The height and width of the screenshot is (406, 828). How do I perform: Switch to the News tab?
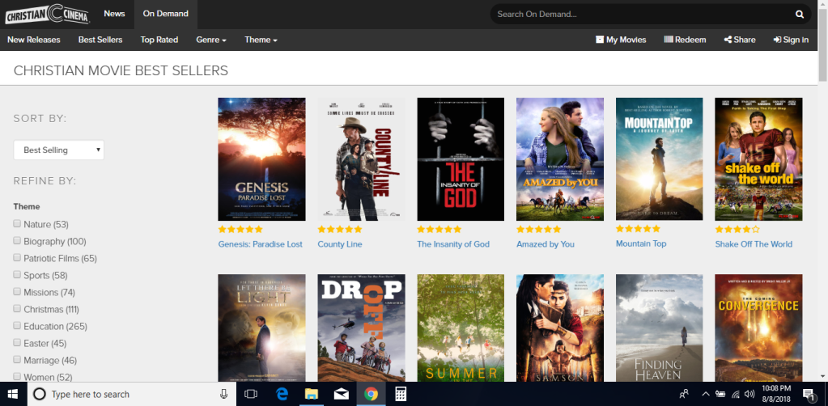tap(114, 14)
